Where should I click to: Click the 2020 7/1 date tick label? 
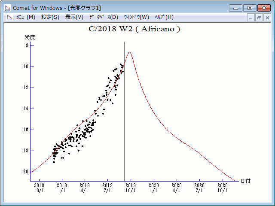pyautogui.click(x=199, y=188)
